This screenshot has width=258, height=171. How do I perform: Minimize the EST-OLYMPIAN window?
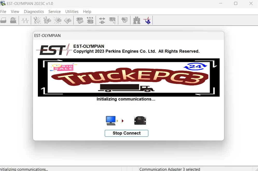coord(221,3)
